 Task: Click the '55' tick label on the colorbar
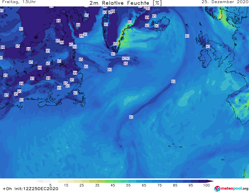[x=128, y=185]
